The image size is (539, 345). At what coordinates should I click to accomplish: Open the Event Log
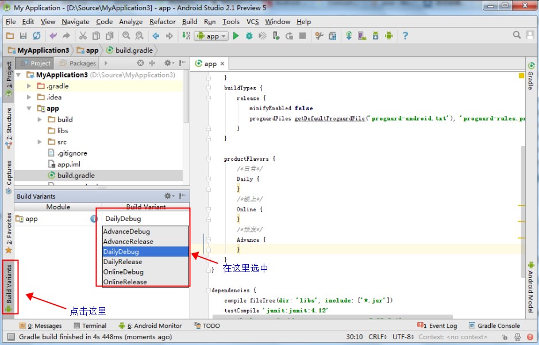click(437, 326)
